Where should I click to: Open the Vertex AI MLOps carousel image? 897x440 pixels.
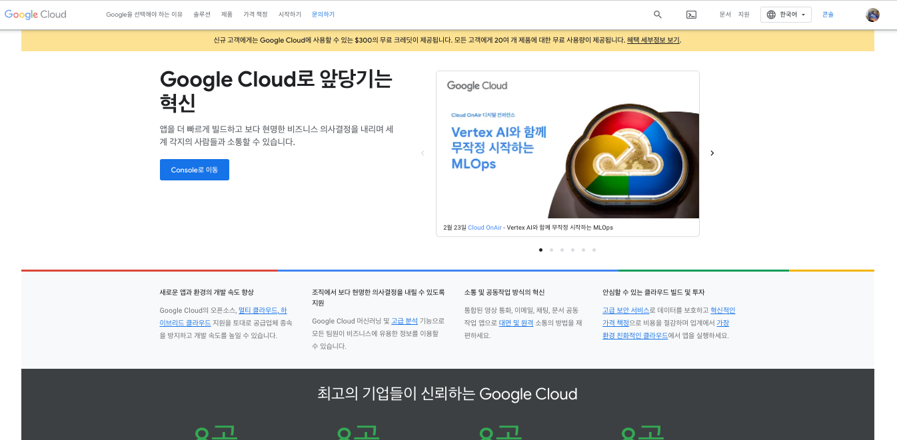[568, 144]
